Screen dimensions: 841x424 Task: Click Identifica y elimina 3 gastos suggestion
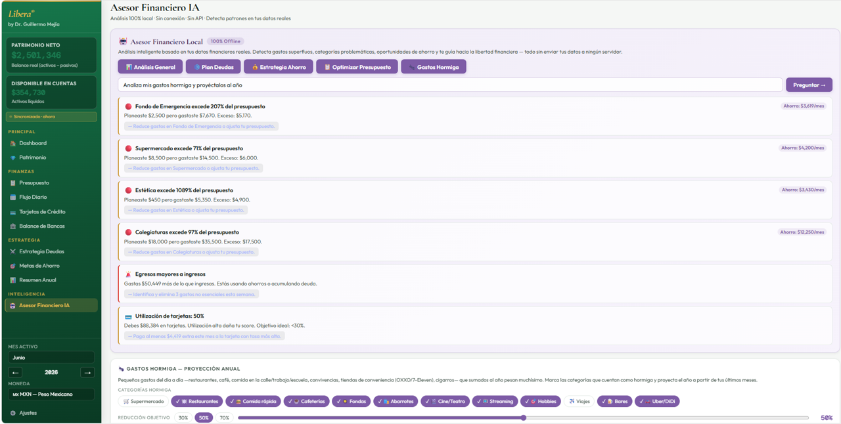tap(191, 294)
